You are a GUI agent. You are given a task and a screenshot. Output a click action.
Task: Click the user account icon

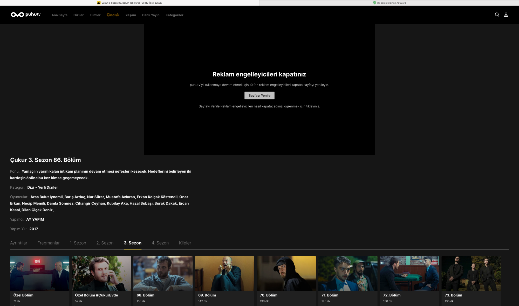coord(506,15)
